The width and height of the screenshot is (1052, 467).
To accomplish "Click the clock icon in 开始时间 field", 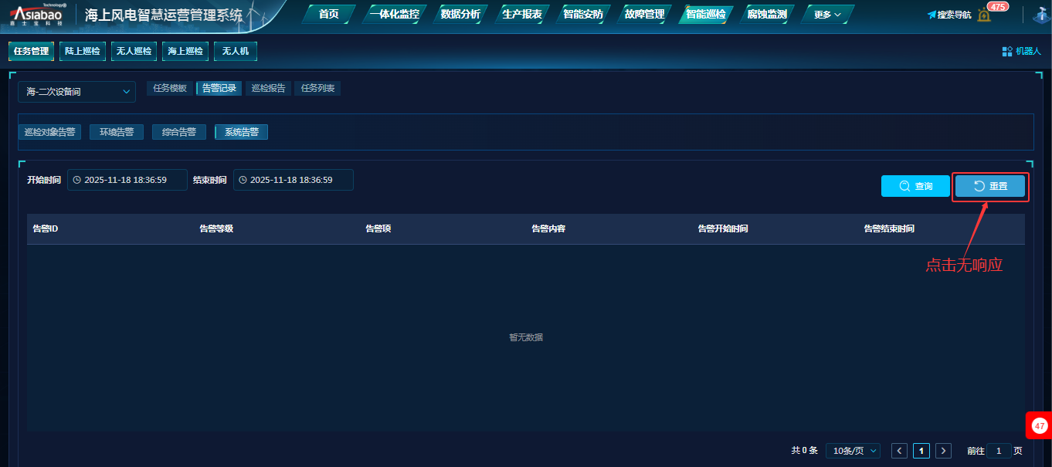I will [76, 180].
